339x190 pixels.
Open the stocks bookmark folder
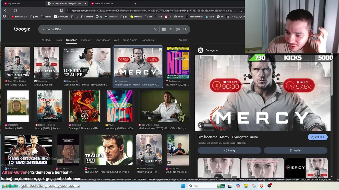point(46,17)
